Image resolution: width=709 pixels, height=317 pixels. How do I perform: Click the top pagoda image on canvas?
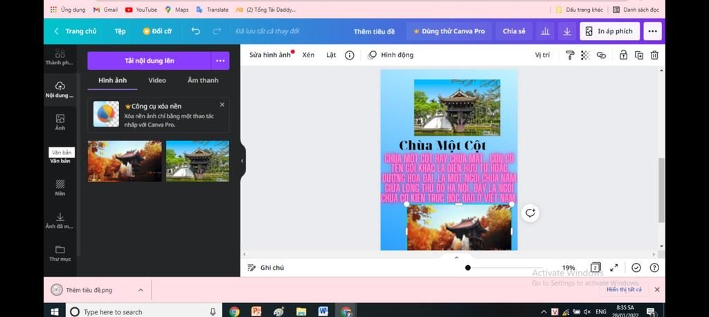click(x=457, y=107)
